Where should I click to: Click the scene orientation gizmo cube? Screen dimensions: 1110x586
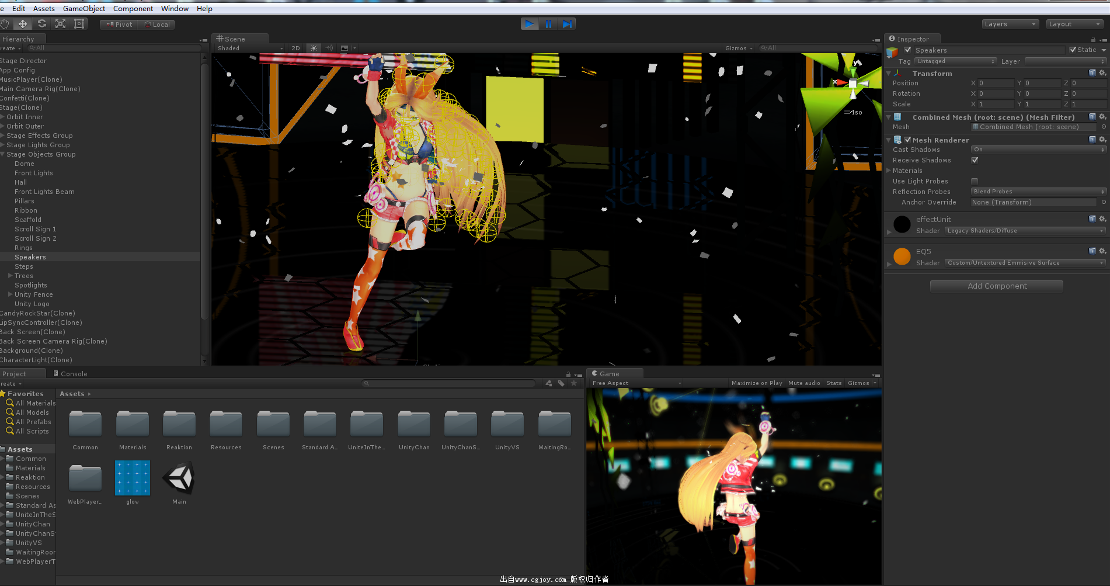pyautogui.click(x=852, y=84)
